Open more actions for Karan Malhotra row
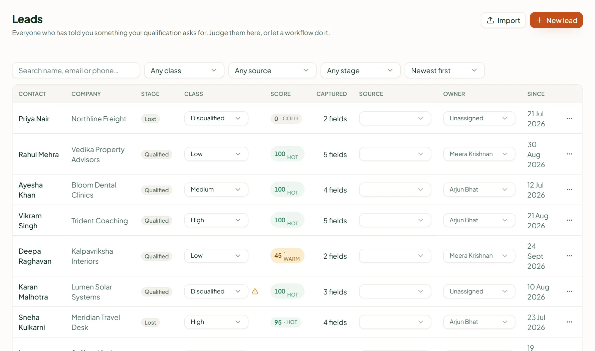595x351 pixels. [569, 291]
